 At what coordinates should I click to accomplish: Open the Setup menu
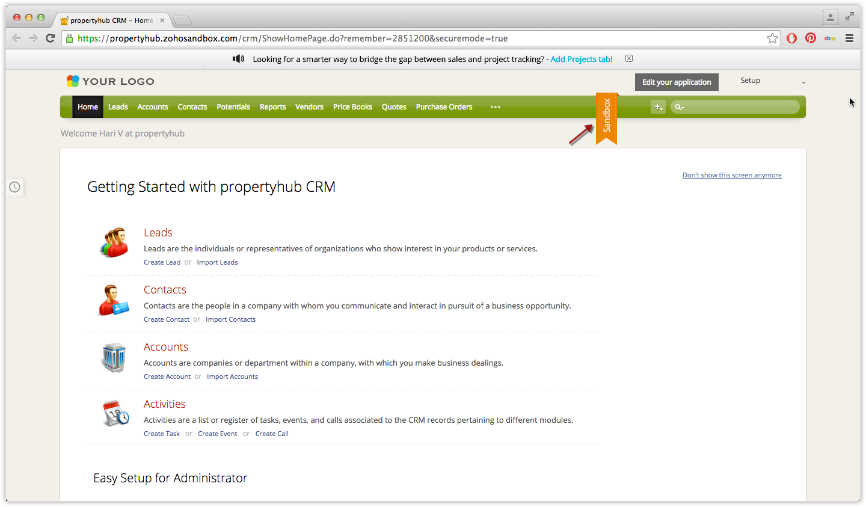751,81
